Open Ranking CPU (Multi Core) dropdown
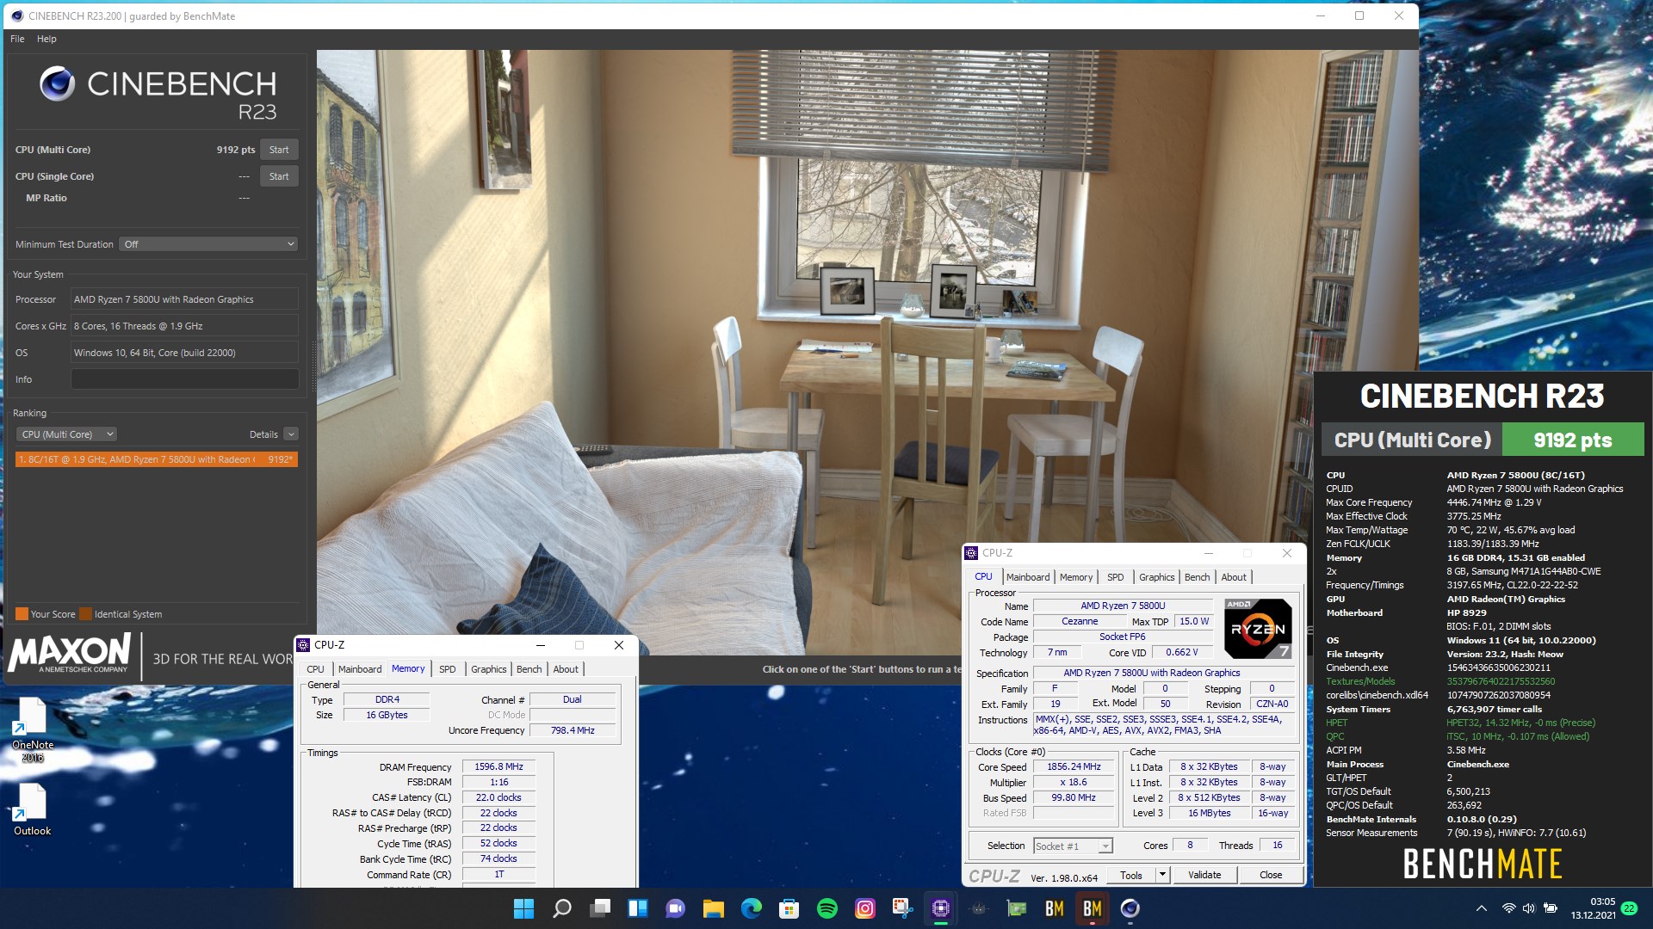Viewport: 1653px width, 929px height. pos(67,434)
